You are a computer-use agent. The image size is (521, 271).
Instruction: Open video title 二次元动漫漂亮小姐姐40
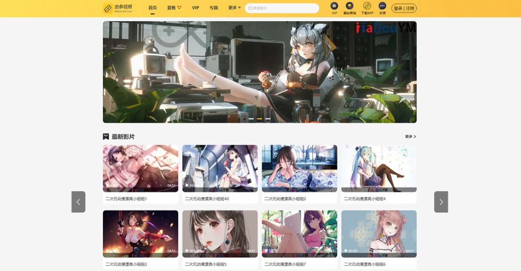click(x=207, y=199)
